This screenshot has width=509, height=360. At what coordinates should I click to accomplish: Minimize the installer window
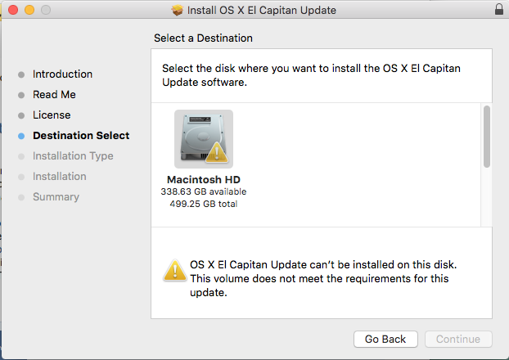pos(29,10)
